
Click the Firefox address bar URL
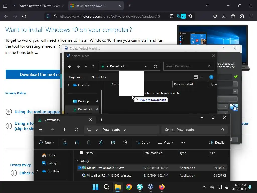tap(110, 16)
